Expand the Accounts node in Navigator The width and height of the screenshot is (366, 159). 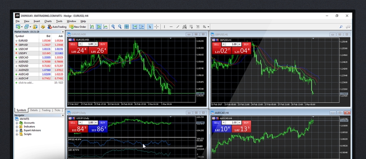coord(17,123)
